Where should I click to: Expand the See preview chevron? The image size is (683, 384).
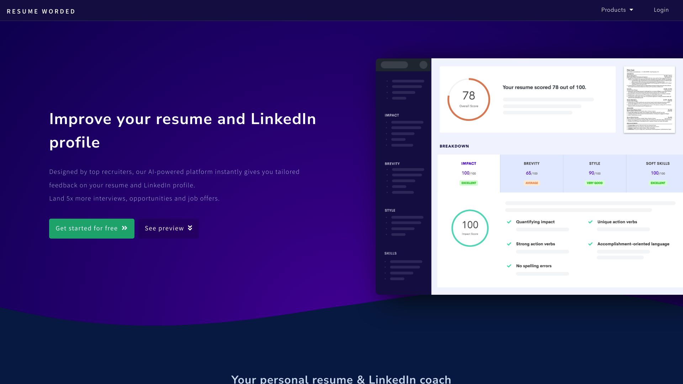tap(190, 228)
